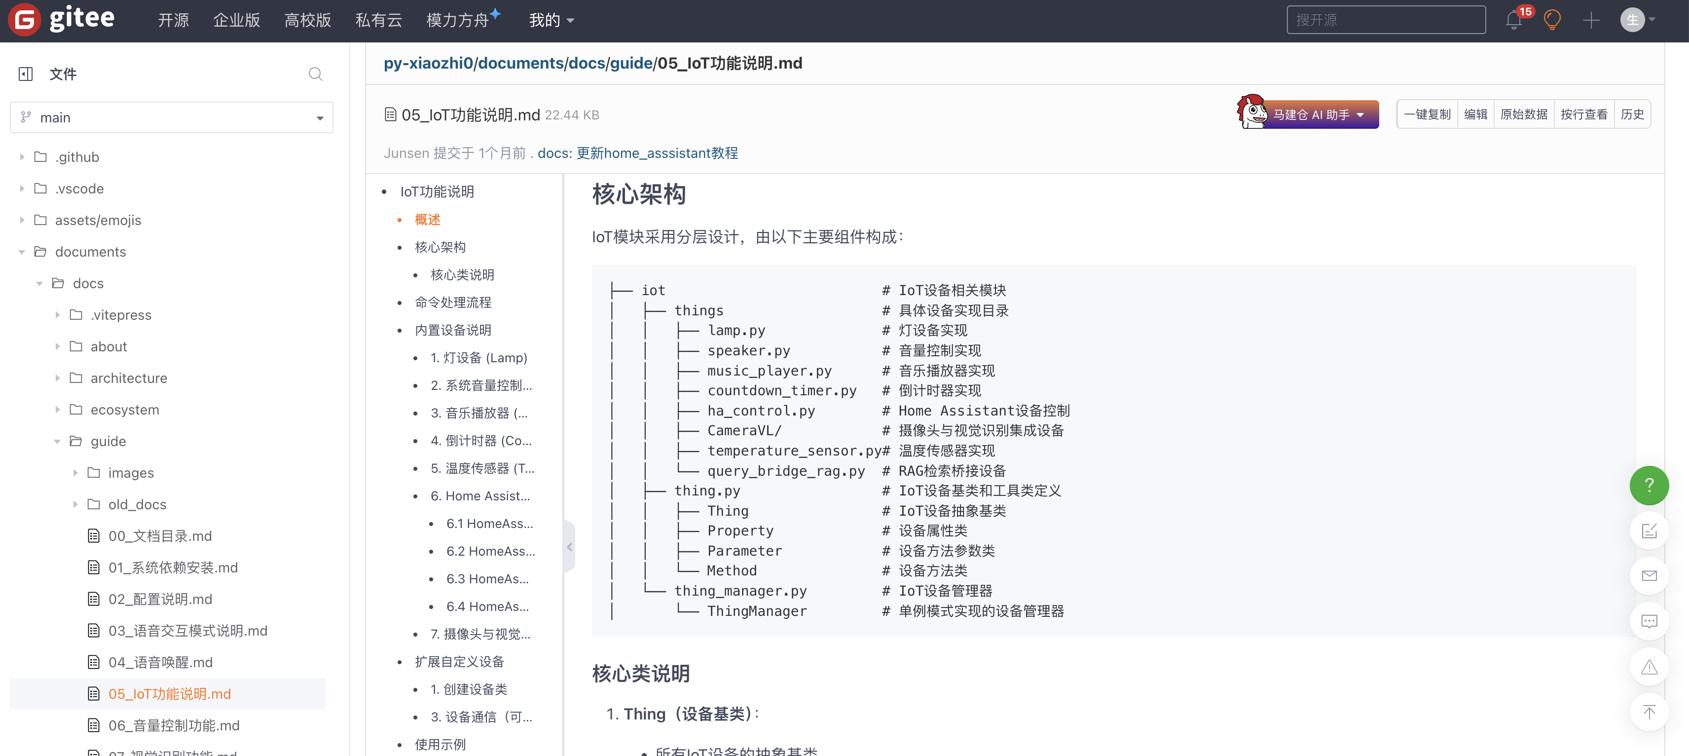Click the plus create-new icon
Image resolution: width=1689 pixels, height=756 pixels.
coord(1591,20)
